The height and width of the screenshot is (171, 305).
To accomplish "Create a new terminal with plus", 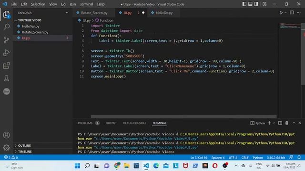I will click(269, 123).
